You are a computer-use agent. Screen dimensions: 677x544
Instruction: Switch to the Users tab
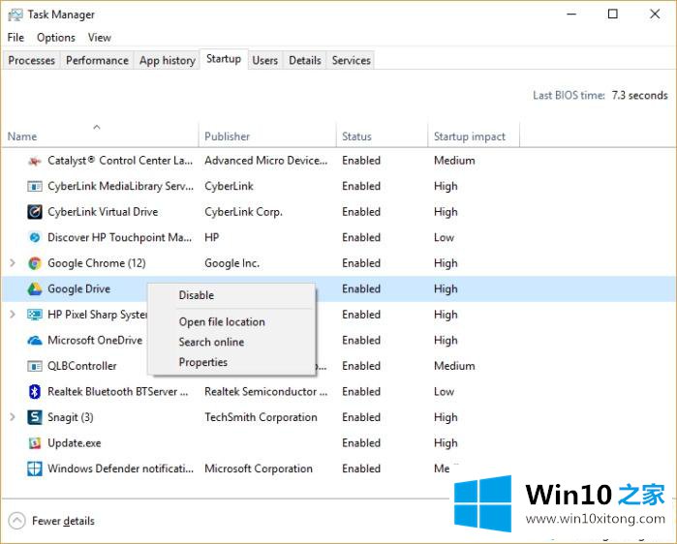[265, 60]
